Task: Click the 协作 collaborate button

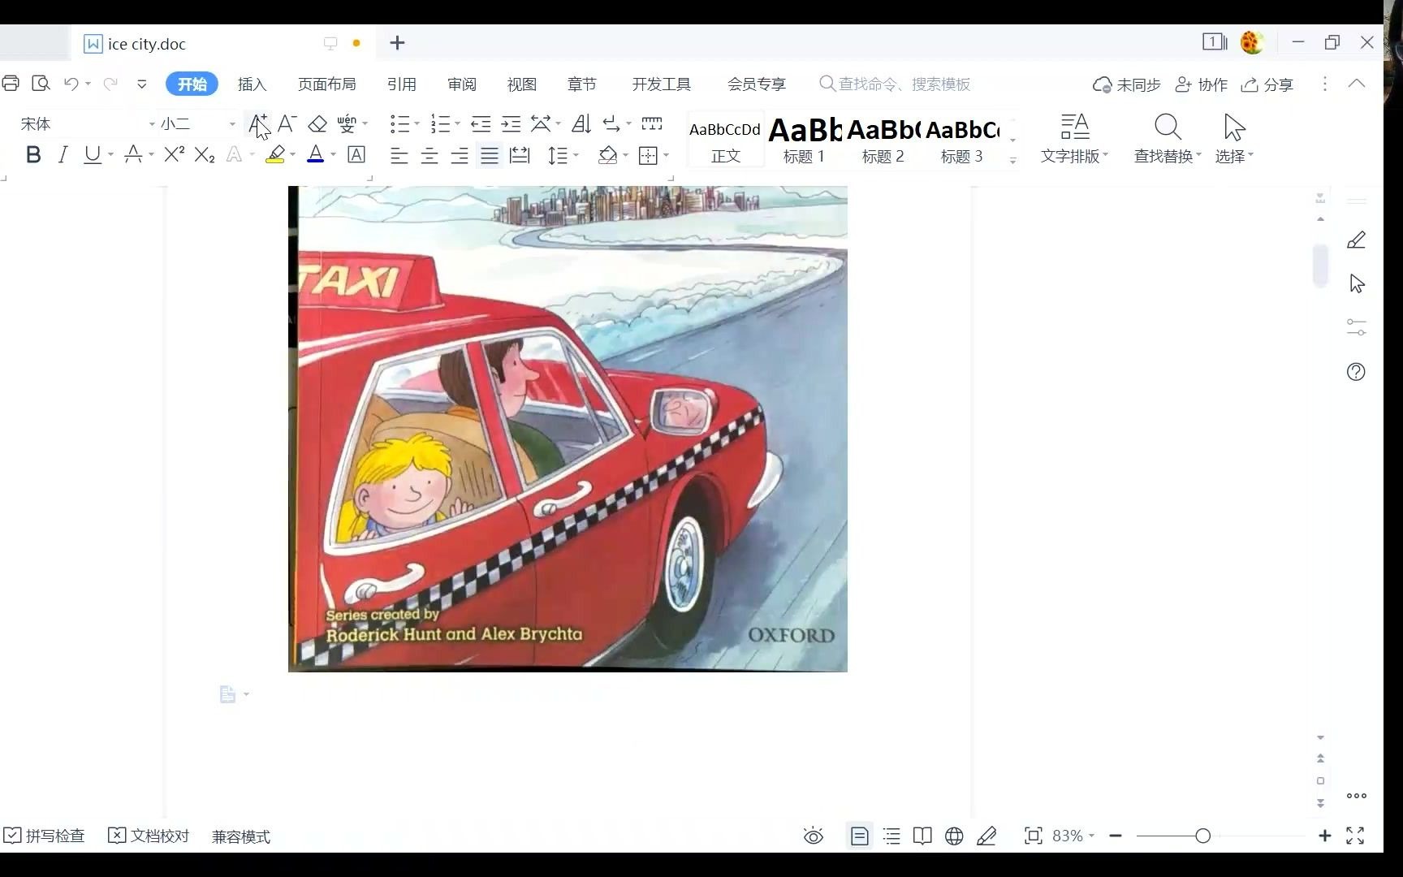Action: point(1202,84)
